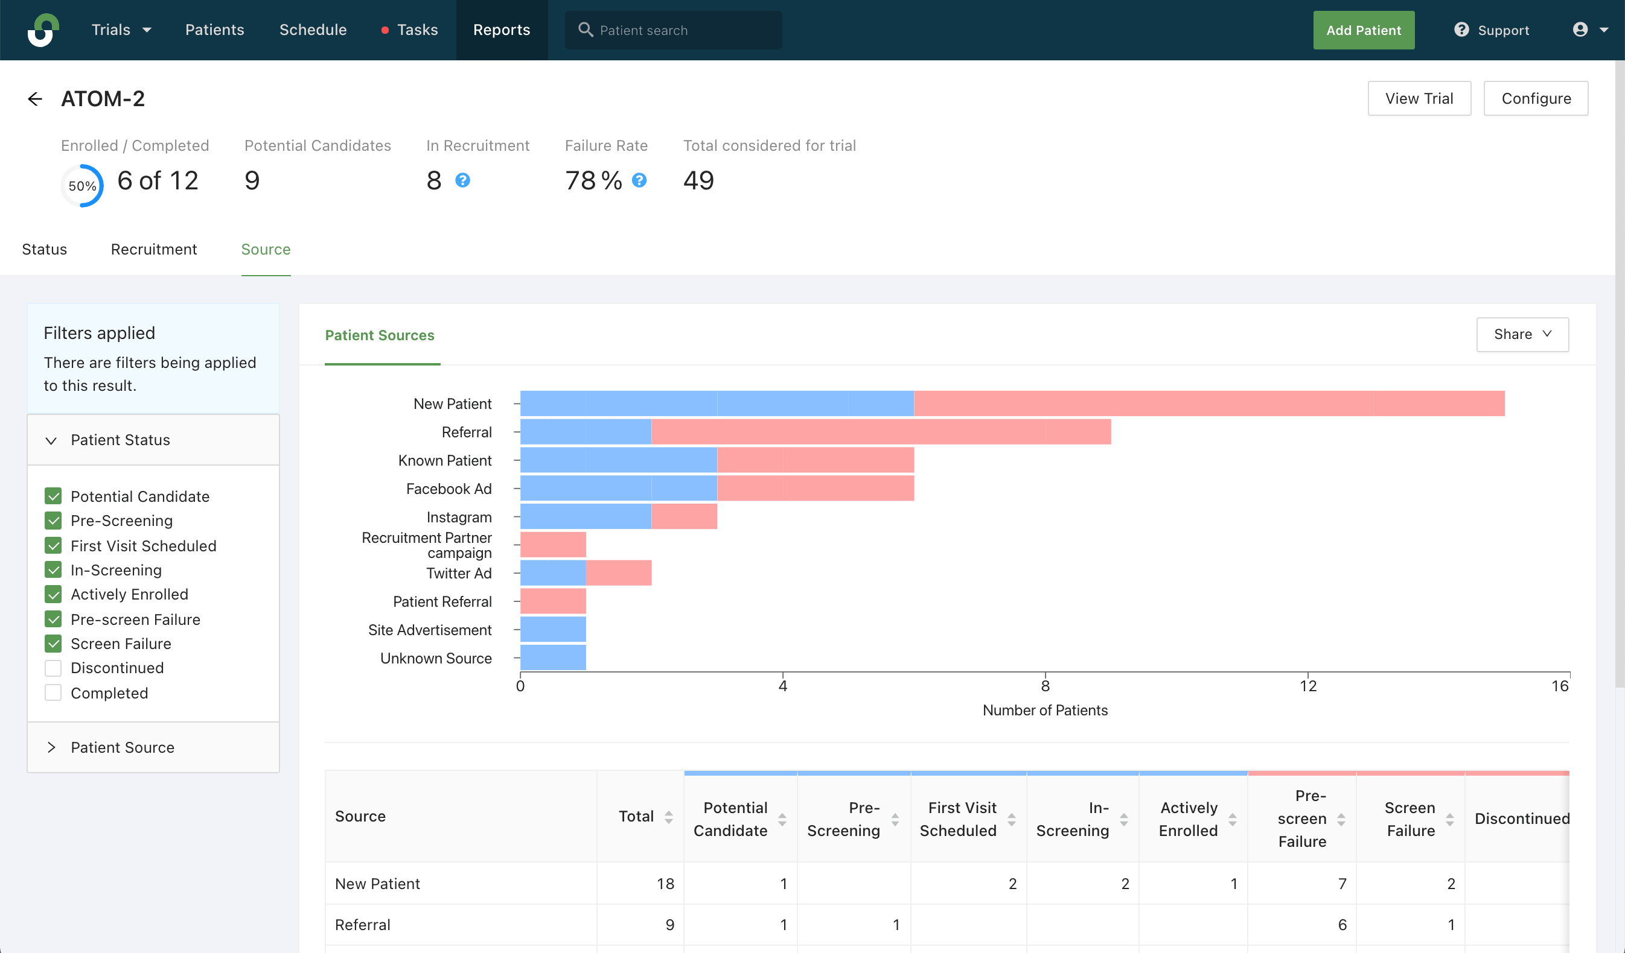
Task: Sort table by In-Screening column
Action: pos(1124,819)
